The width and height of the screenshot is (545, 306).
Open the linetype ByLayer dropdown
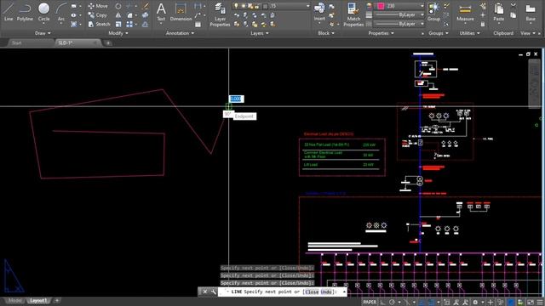click(x=422, y=24)
